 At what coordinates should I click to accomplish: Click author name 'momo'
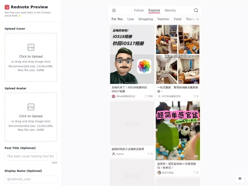pyautogui.click(x=120, y=154)
